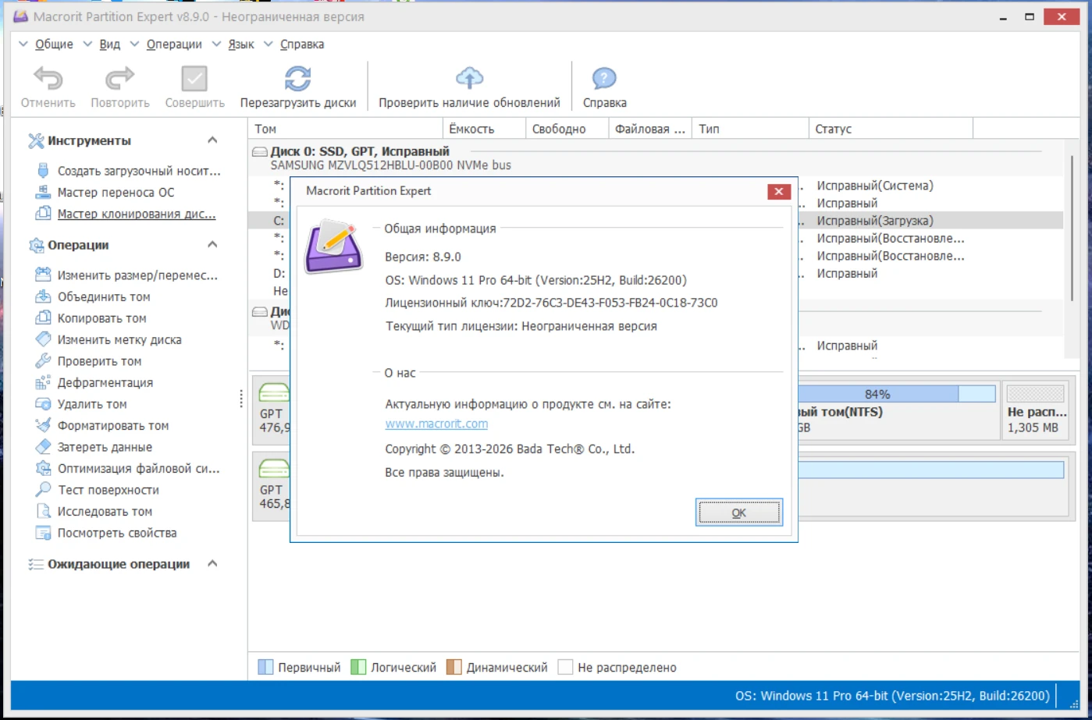Collapse the Ожидающие операции section
The height and width of the screenshot is (720, 1092).
[212, 564]
